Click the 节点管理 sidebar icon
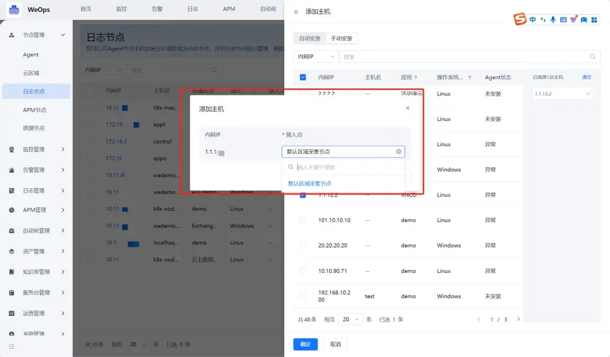Viewport: 610px width, 357px height. [x=12, y=35]
